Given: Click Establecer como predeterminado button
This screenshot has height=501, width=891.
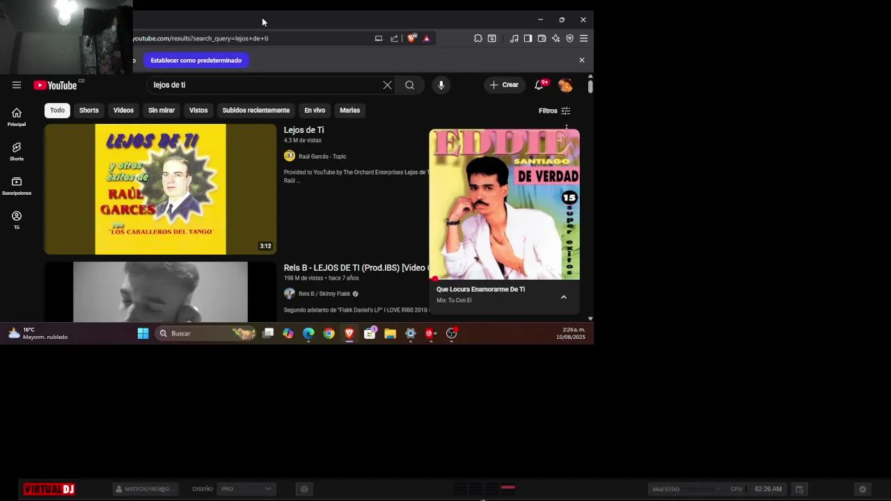Looking at the screenshot, I should 196,61.
